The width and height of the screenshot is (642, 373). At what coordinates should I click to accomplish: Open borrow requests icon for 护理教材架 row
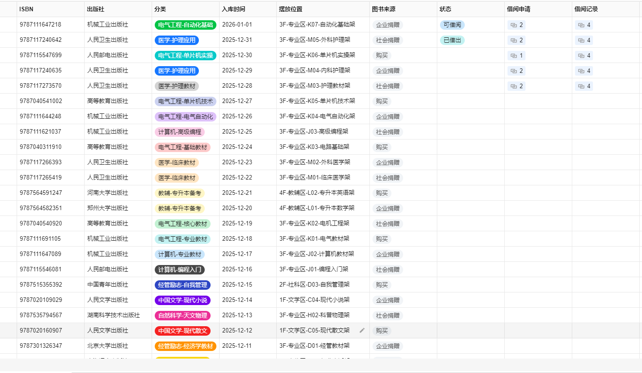pos(516,86)
